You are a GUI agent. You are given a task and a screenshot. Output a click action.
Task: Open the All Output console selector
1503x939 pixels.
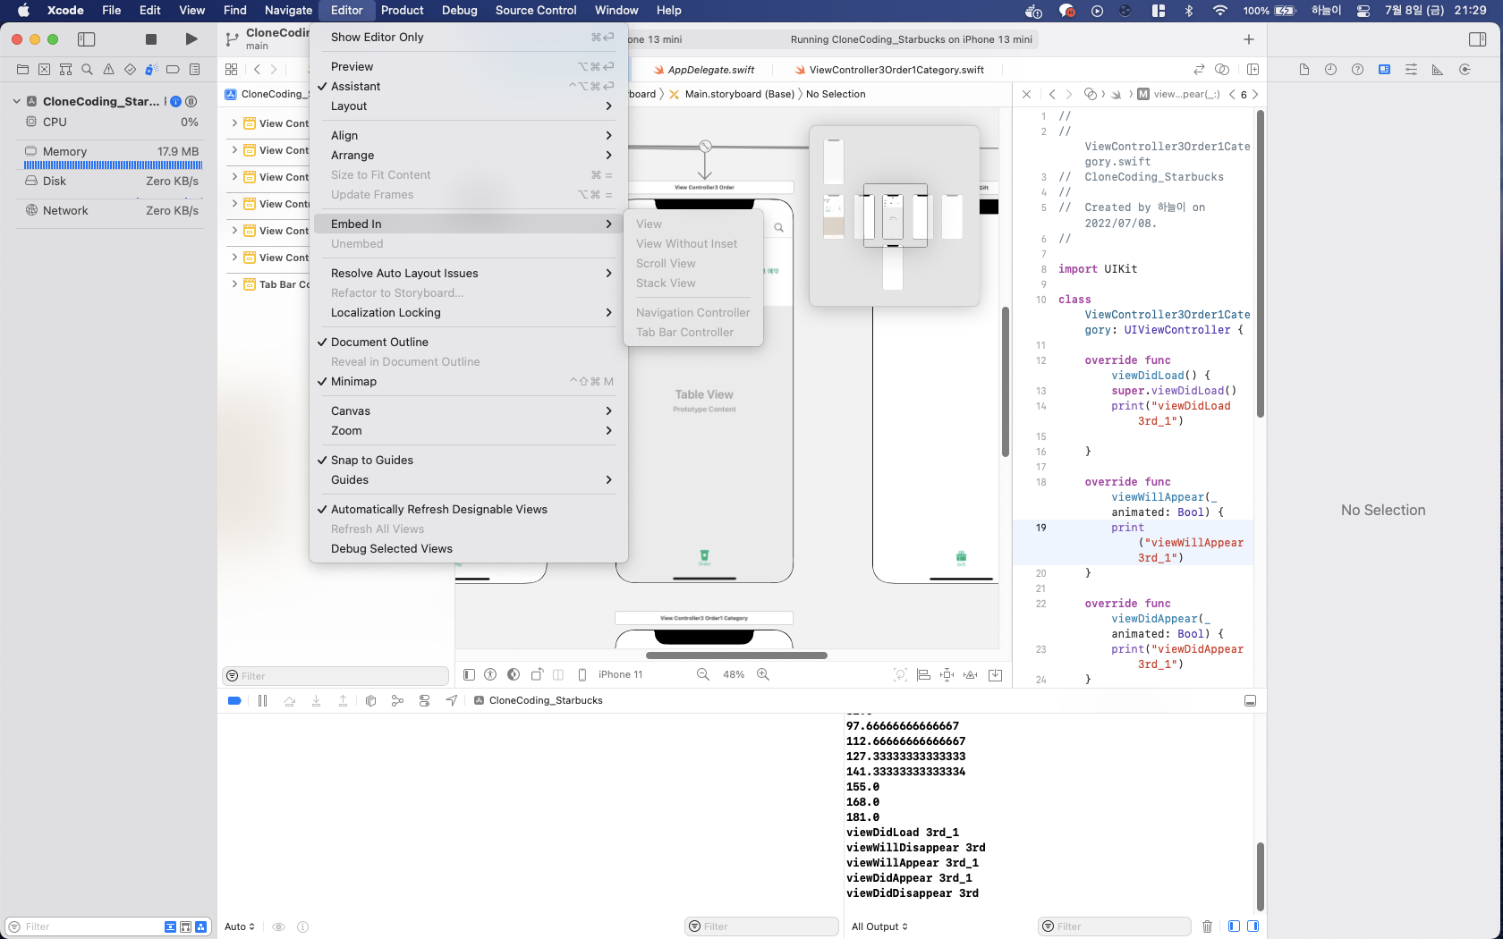879,926
